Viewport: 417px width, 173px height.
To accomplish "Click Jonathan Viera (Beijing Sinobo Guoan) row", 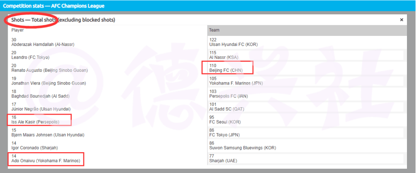I will point(107,81).
